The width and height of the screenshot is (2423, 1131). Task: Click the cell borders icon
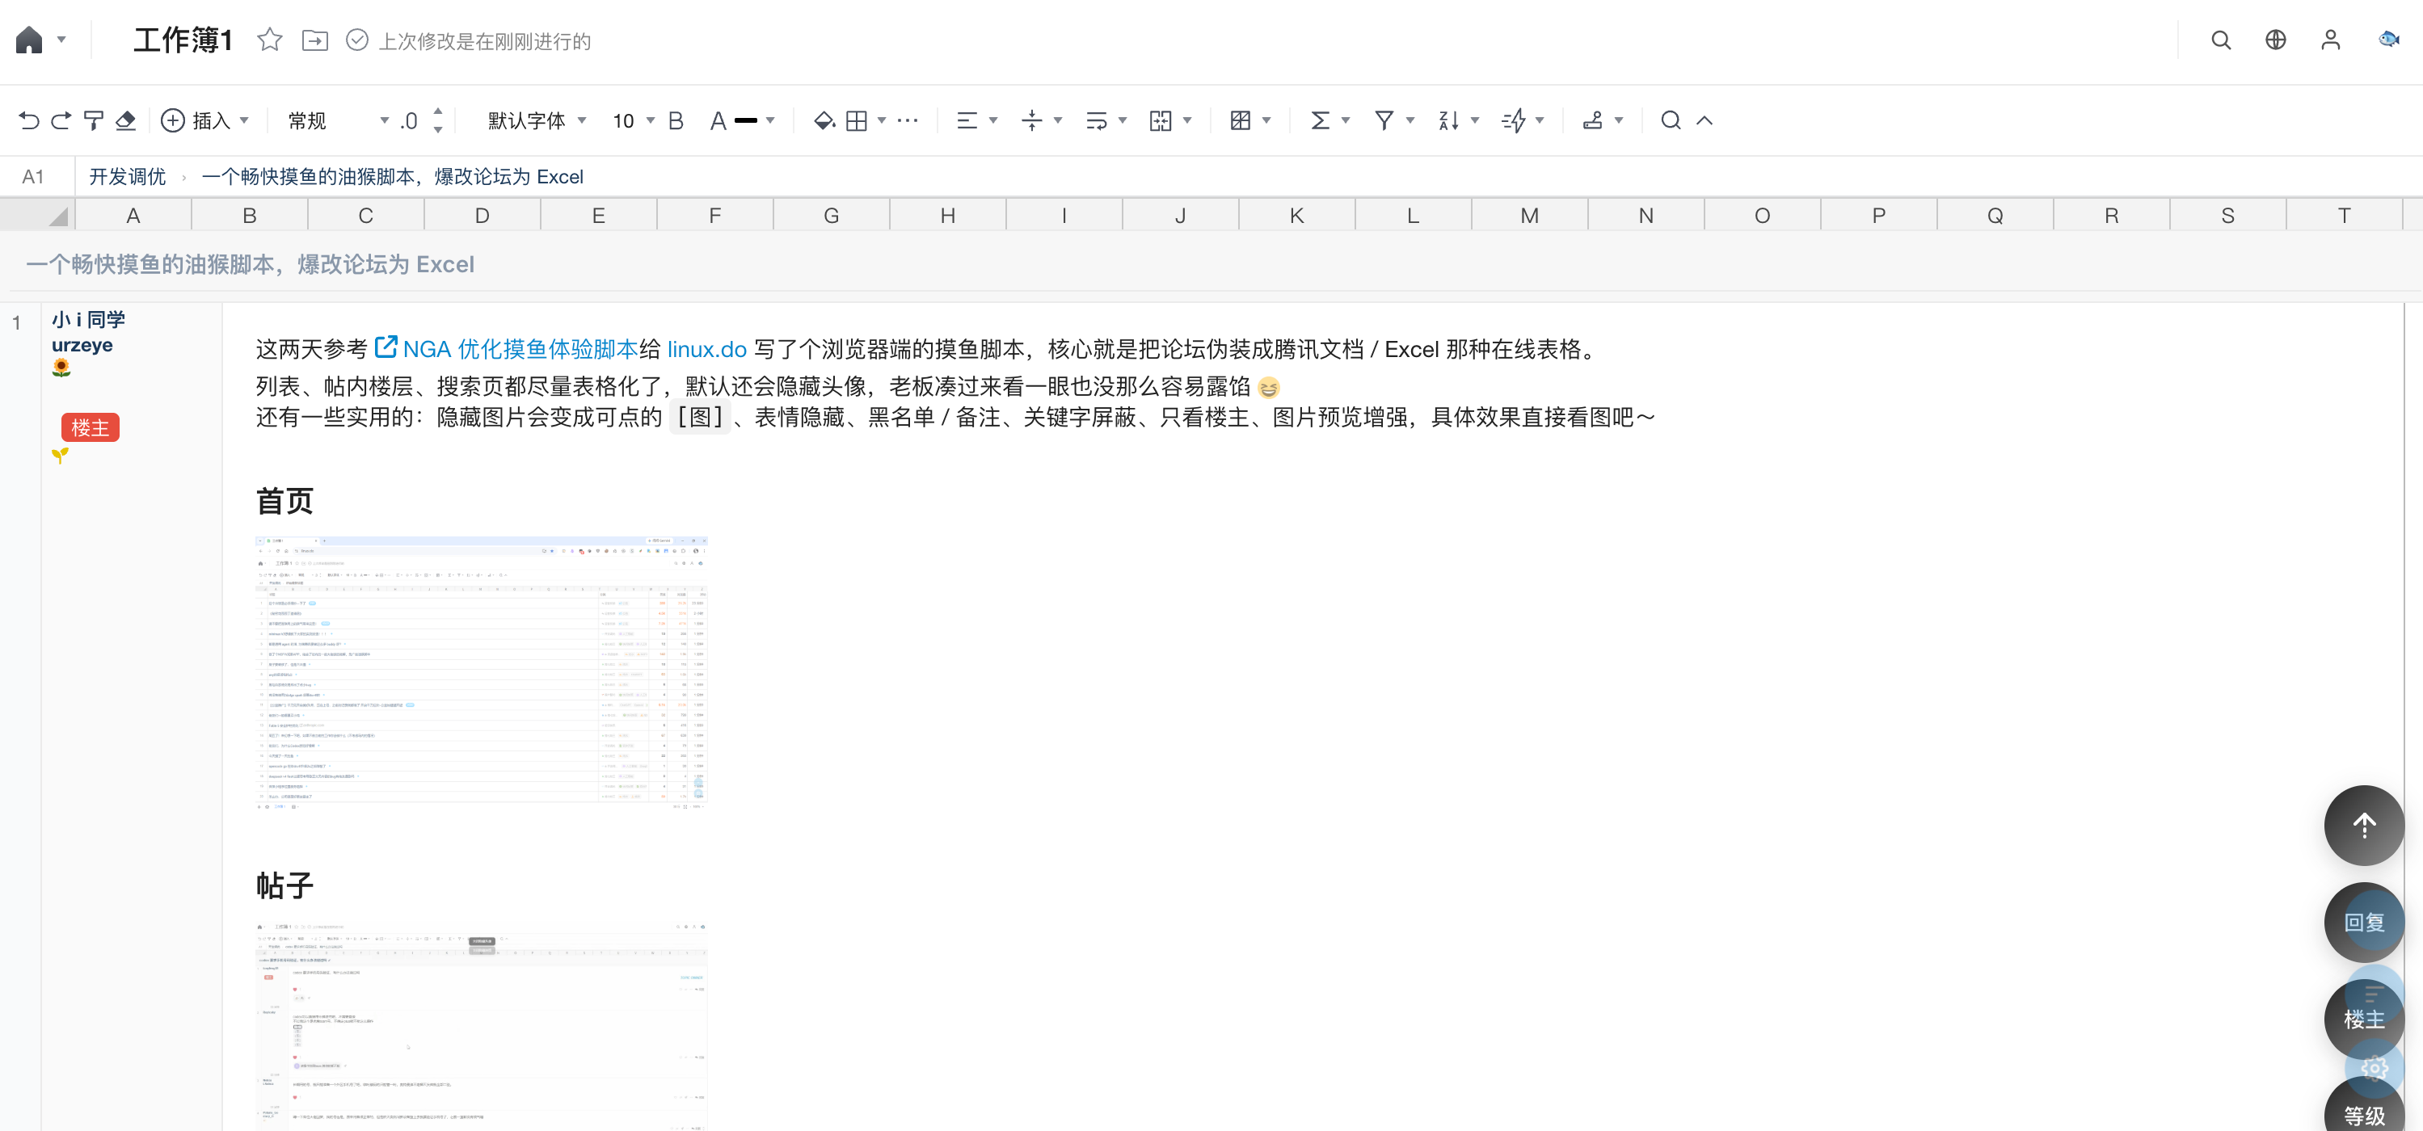[x=857, y=120]
